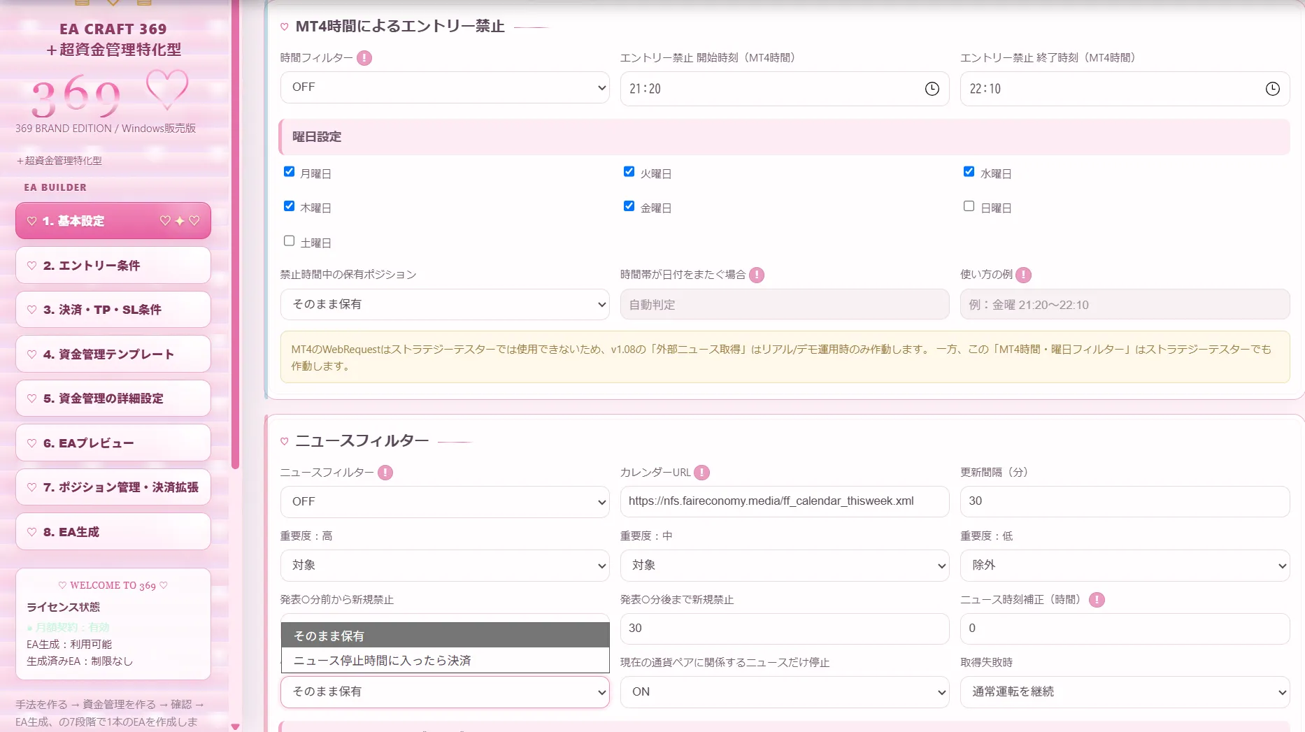Click info icon beside カレンダーURL

pos(702,473)
